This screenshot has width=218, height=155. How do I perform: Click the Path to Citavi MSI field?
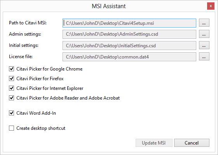pos(129,23)
